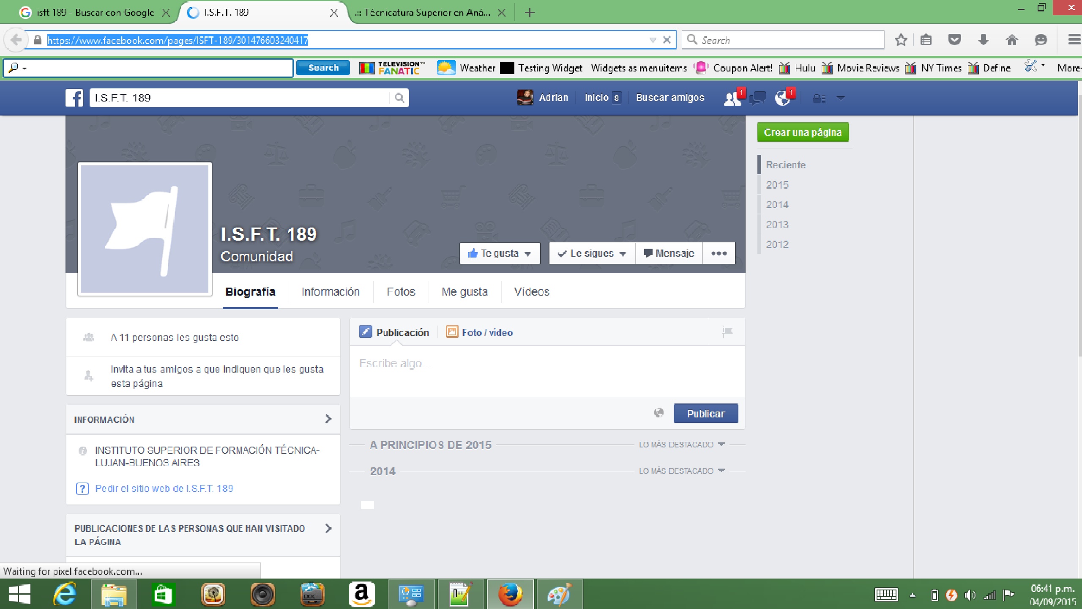The width and height of the screenshot is (1082, 609).
Task: Click the Escribe algo text field
Action: [547, 371]
